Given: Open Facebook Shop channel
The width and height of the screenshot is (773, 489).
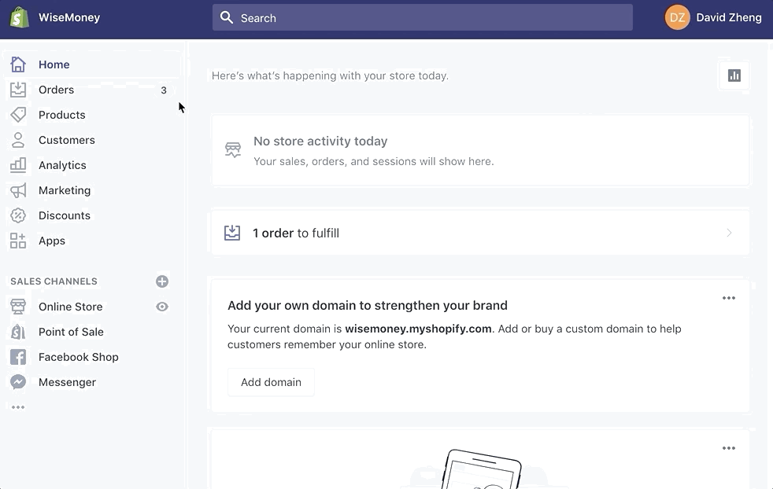Looking at the screenshot, I should point(79,357).
